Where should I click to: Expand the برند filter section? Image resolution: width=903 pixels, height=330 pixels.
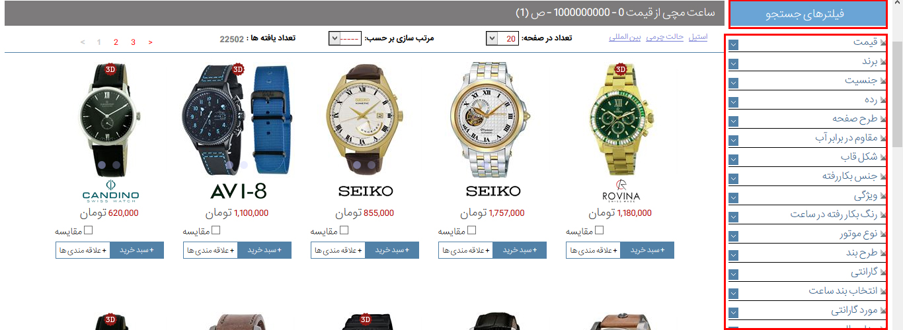807,61
